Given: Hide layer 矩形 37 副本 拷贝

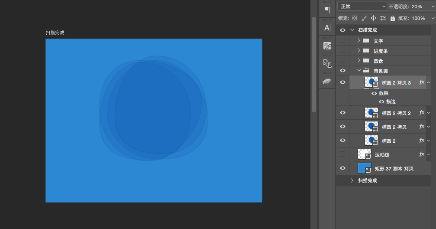Looking at the screenshot, I should click(x=342, y=168).
